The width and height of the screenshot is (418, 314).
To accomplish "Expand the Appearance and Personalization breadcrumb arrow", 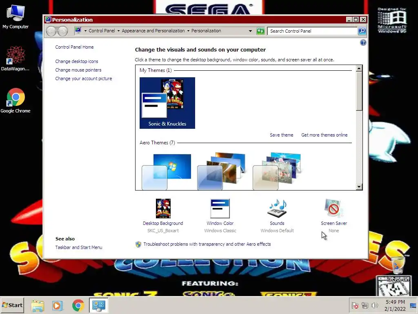I will tap(188, 31).
